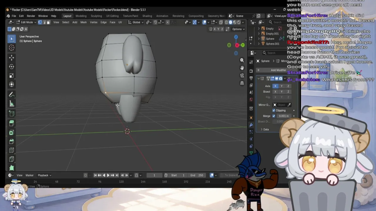Switch to edge select mode

coord(44,22)
